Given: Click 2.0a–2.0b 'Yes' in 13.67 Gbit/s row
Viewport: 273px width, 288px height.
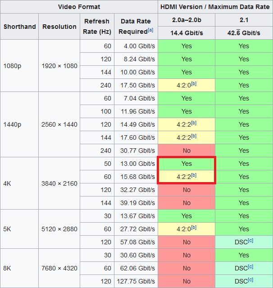Looking at the screenshot, I should point(187,216).
